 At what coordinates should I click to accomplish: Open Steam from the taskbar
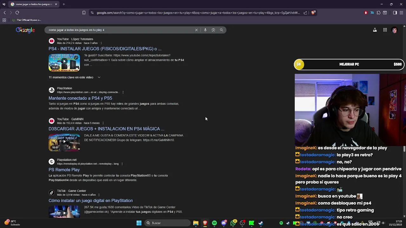click(x=261, y=223)
